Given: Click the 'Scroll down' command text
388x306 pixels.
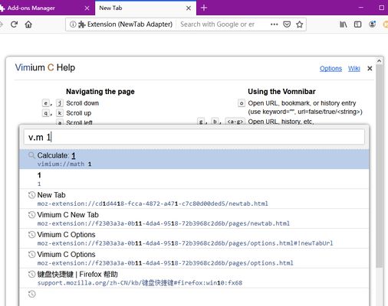Looking at the screenshot, I should pos(82,103).
